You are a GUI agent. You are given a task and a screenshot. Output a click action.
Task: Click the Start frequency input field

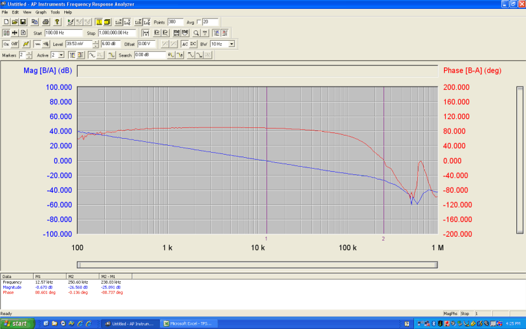(63, 32)
